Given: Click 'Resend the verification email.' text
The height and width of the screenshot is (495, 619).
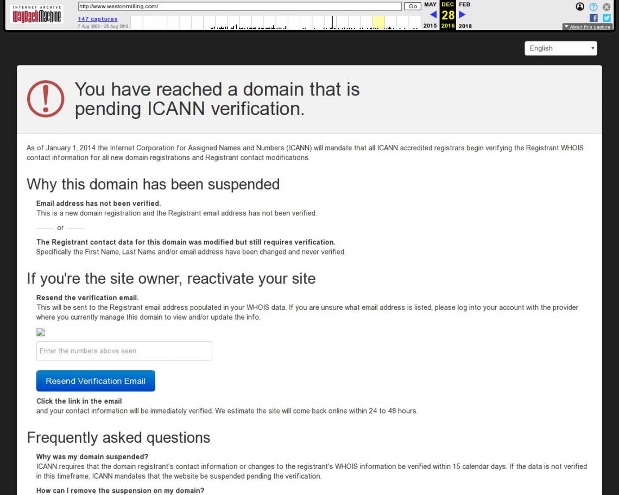Looking at the screenshot, I should click(87, 297).
